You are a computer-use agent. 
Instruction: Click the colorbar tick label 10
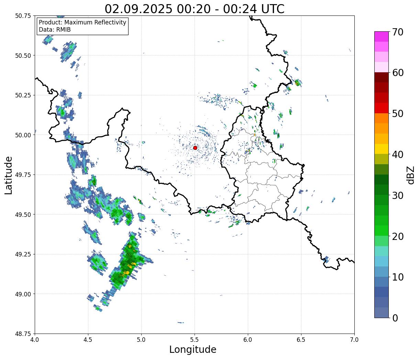[398, 277]
